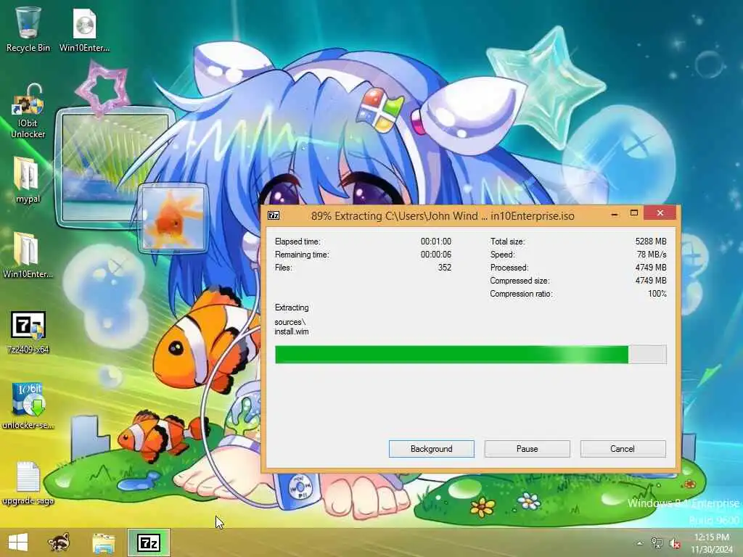
Task: Show hidden system tray icons
Action: pyautogui.click(x=640, y=543)
